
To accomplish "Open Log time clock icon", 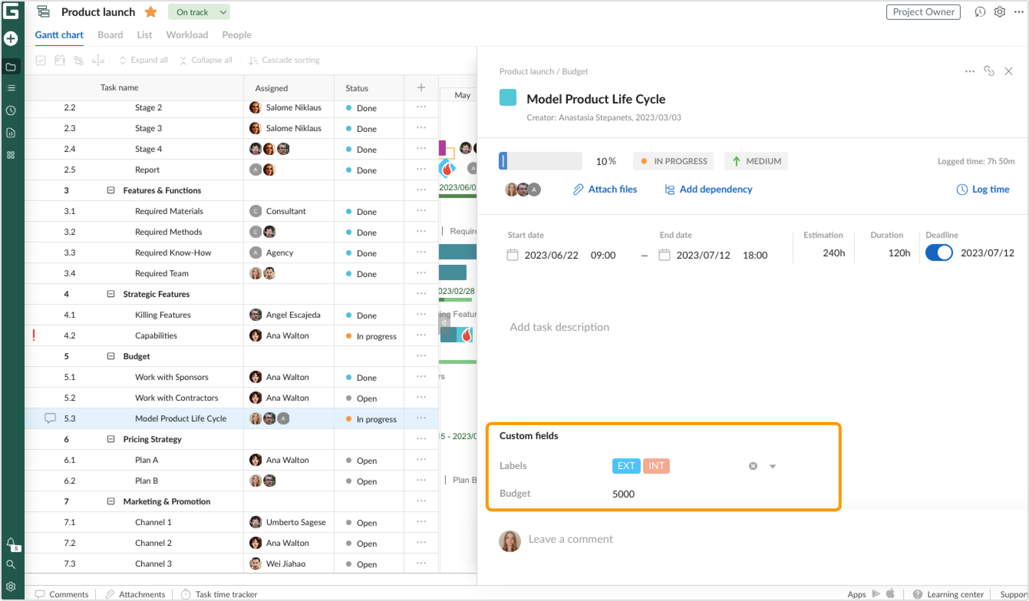I will point(962,189).
